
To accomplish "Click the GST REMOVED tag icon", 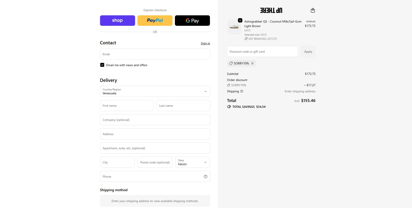I will (x=246, y=39).
